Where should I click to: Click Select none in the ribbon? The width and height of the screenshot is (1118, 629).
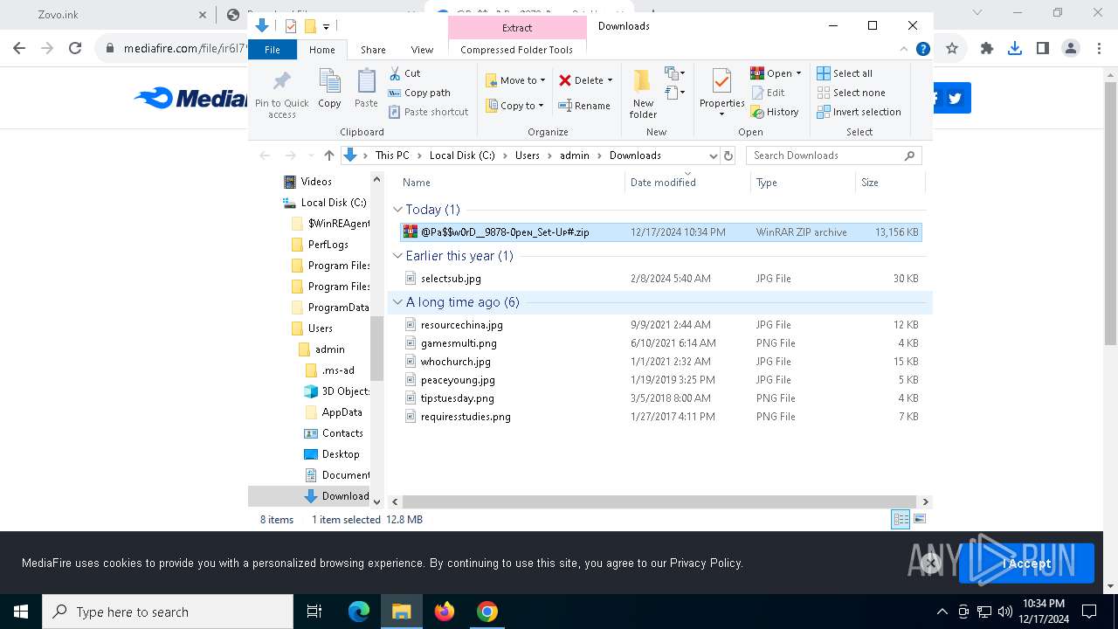pos(851,93)
